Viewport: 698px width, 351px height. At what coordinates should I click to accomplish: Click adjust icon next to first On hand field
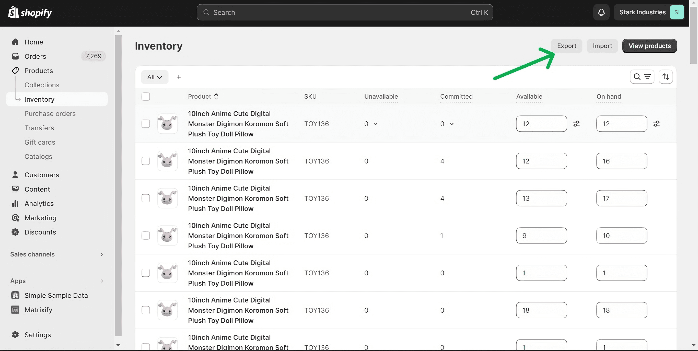click(656, 124)
